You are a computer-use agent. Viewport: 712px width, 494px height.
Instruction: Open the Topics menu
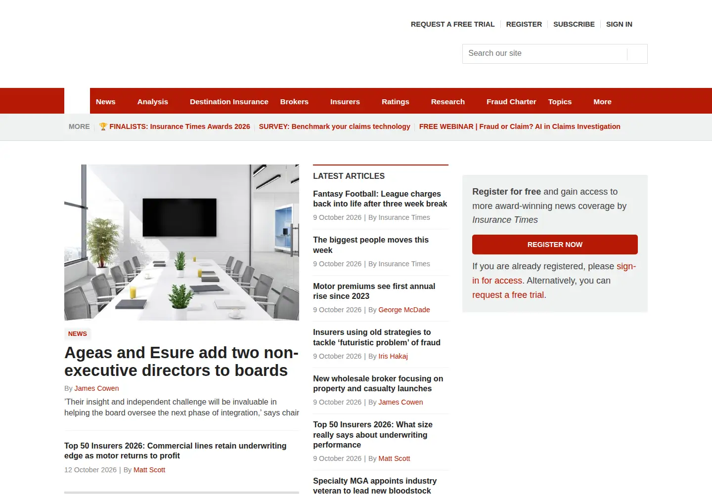(560, 102)
